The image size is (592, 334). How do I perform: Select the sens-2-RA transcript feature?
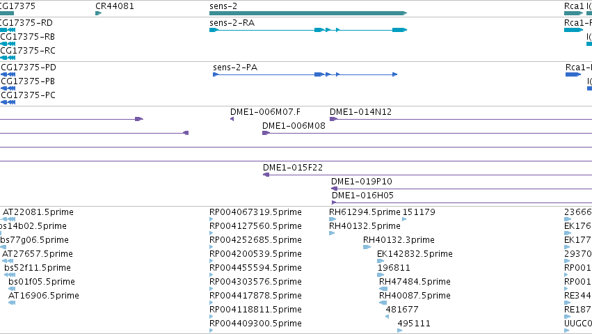tap(308, 30)
